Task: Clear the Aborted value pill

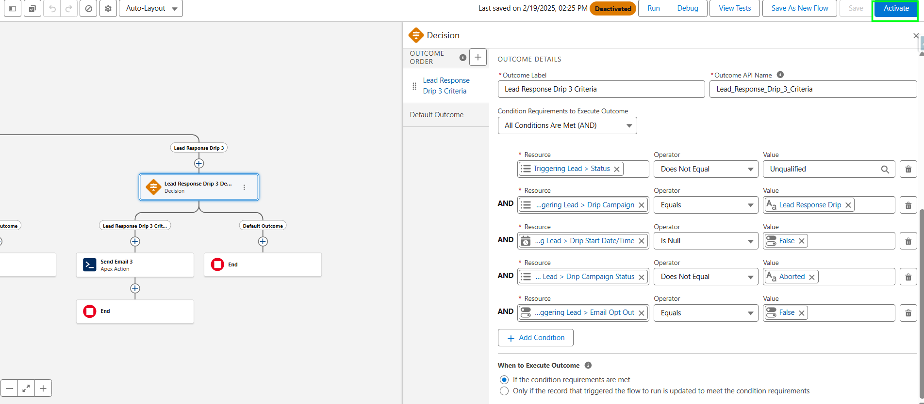Action: tap(812, 277)
